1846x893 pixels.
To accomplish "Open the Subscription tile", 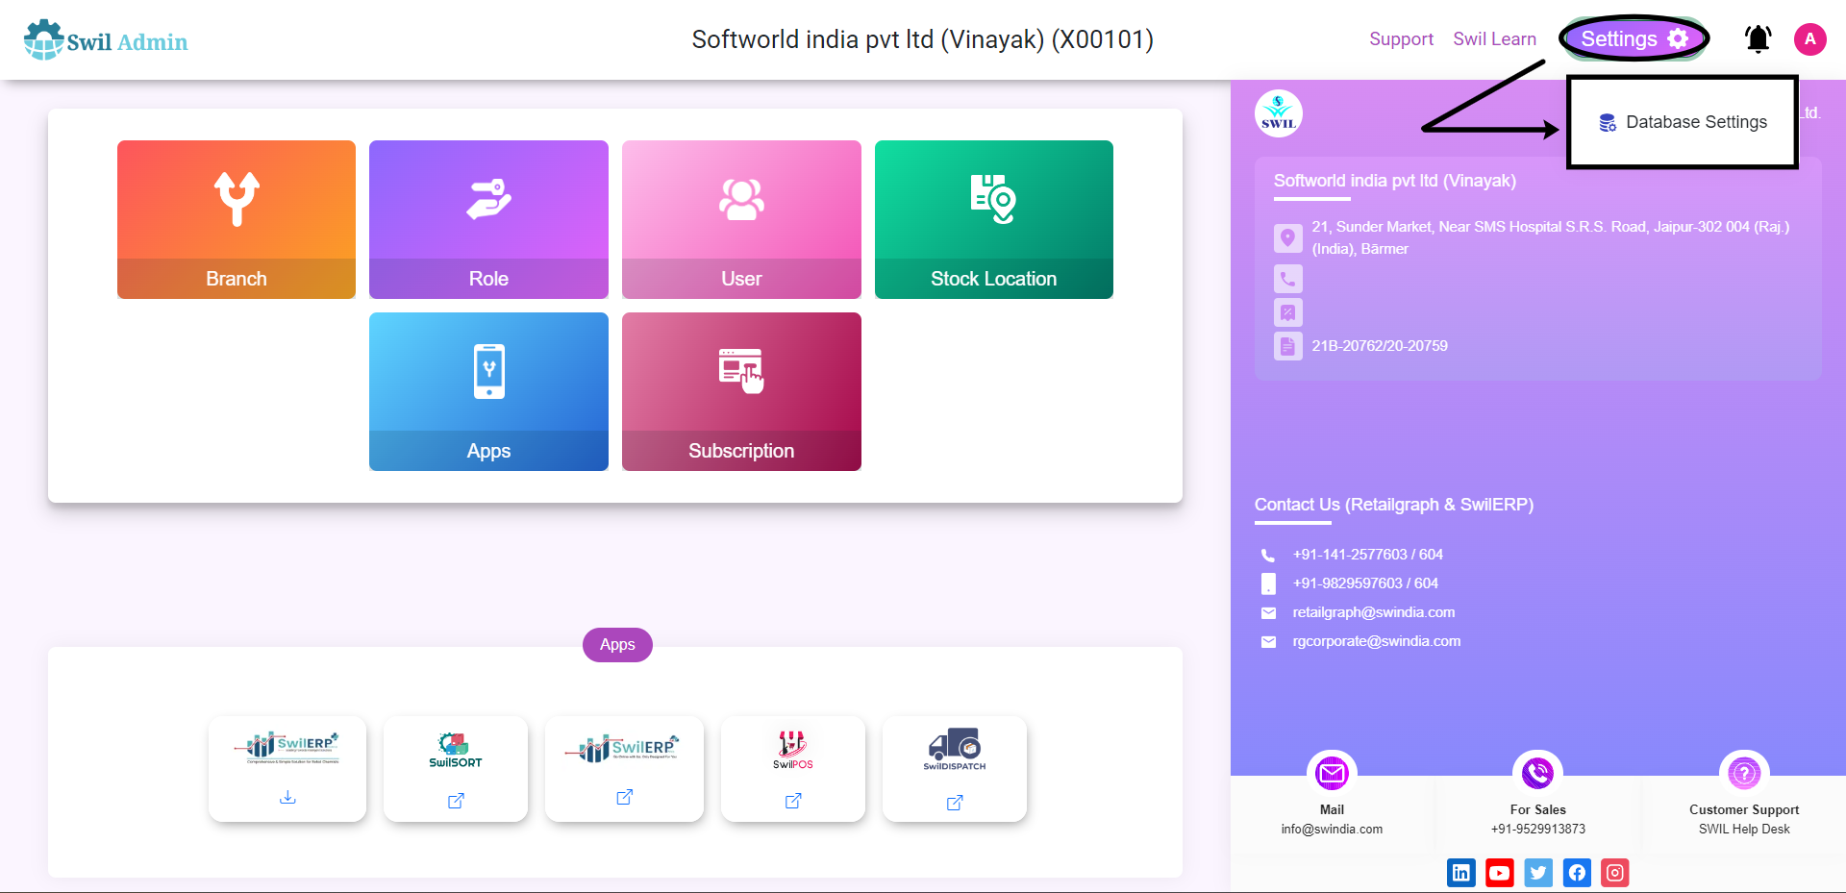I will 741,391.
